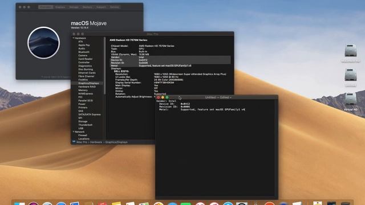365x205 pixels.
Task: Select Camera in the Hardware list
Action: tap(83, 56)
